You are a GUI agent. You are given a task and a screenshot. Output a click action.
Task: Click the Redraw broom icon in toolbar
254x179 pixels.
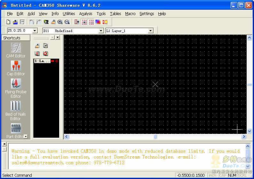pyautogui.click(x=53, y=22)
